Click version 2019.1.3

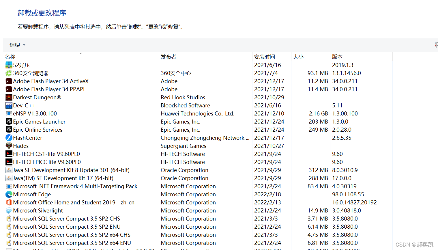(x=343, y=65)
